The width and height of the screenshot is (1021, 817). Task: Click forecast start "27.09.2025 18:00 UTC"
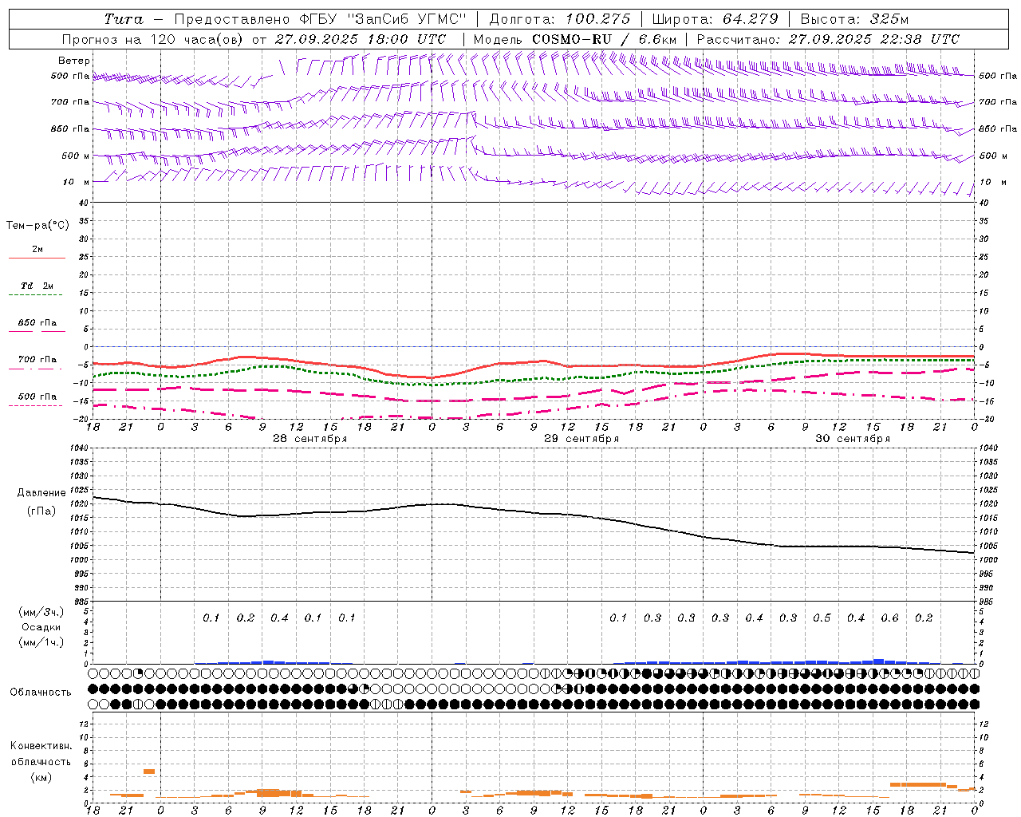360,39
